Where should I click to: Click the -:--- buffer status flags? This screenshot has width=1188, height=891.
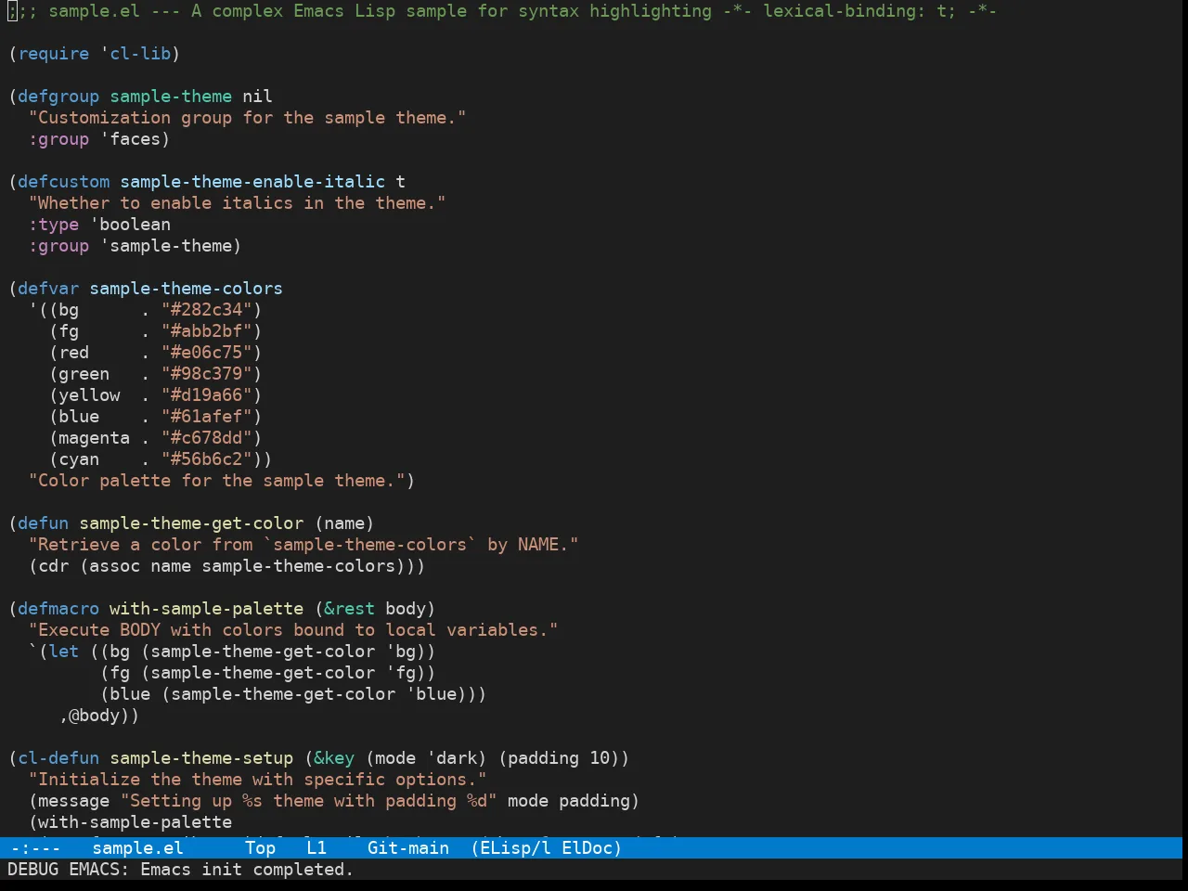pos(35,847)
